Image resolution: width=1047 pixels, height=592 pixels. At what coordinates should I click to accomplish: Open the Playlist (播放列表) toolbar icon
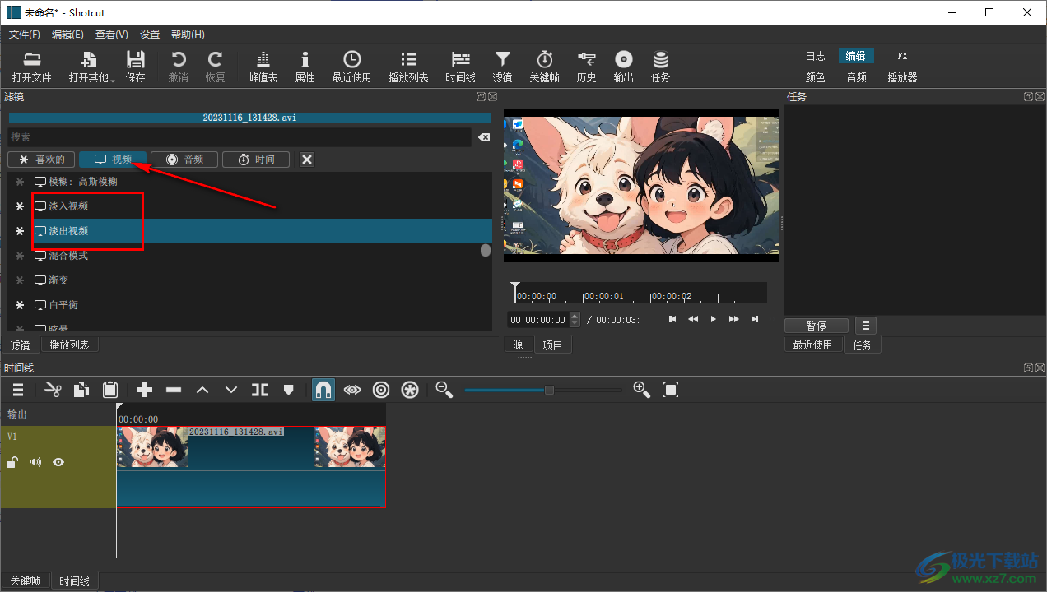pyautogui.click(x=408, y=67)
